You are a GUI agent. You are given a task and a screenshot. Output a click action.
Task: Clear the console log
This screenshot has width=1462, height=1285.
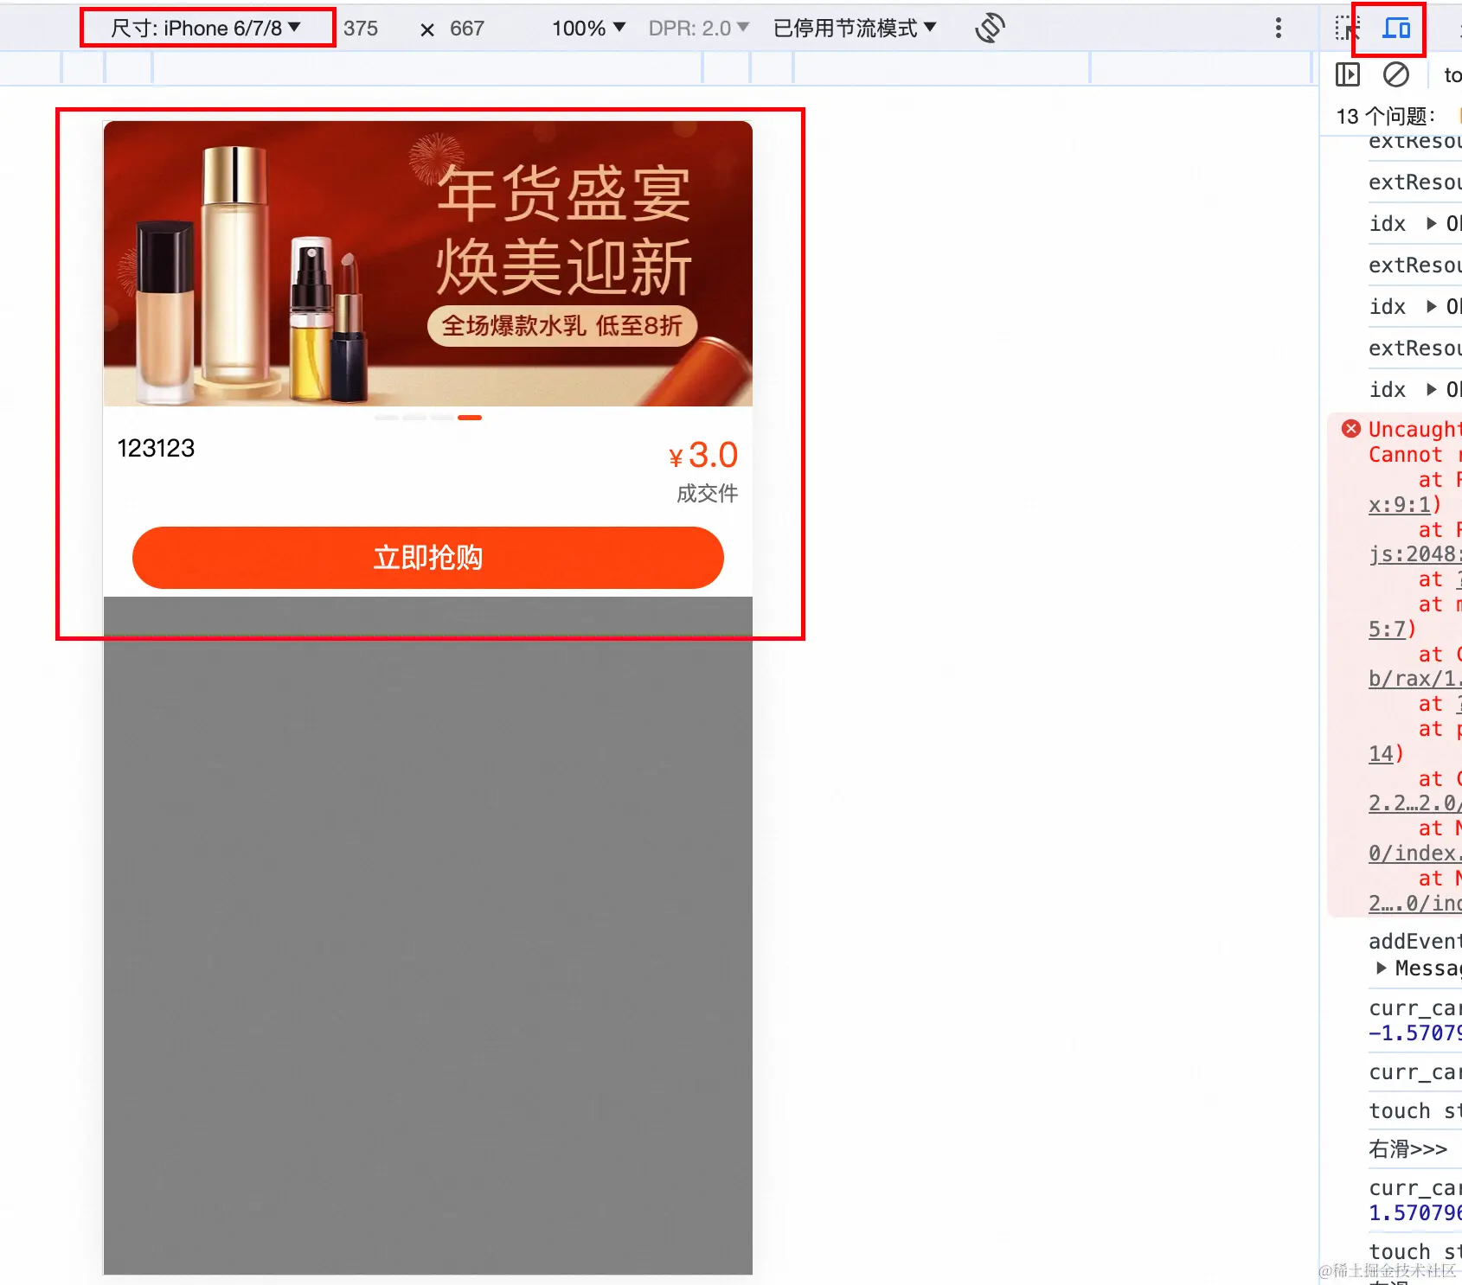pyautogui.click(x=1395, y=75)
